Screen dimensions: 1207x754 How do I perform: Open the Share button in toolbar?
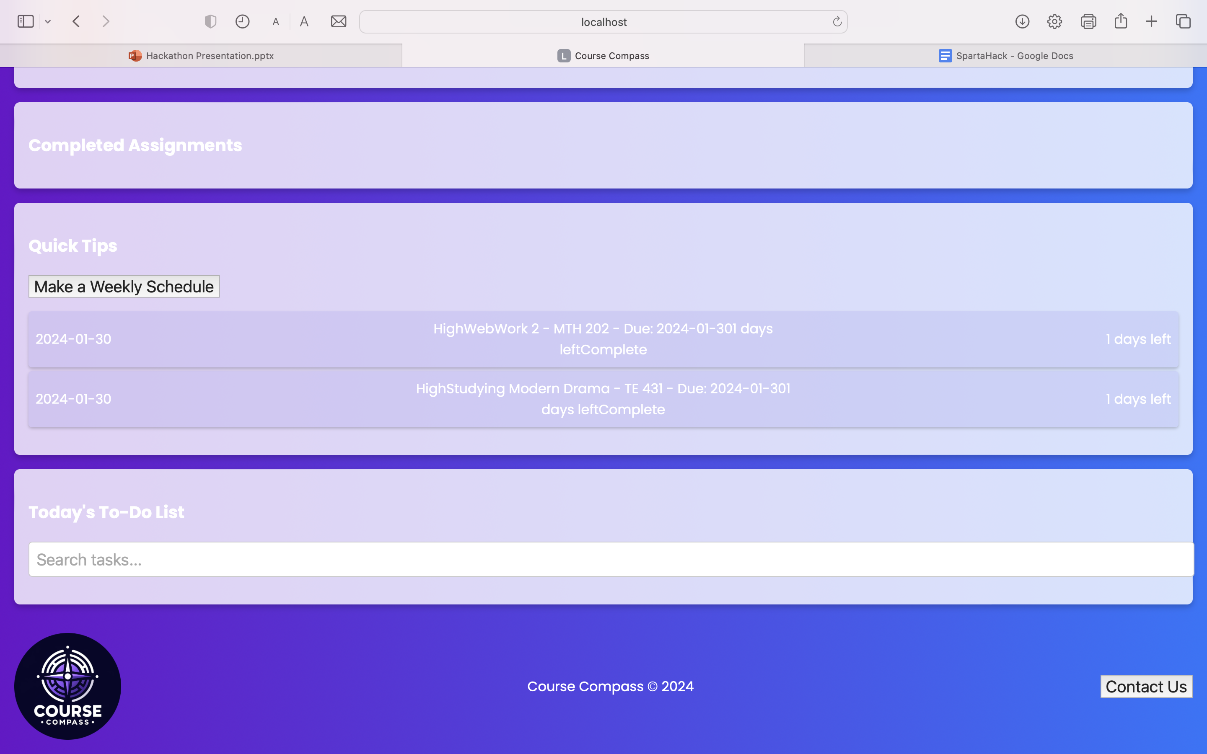(1121, 21)
